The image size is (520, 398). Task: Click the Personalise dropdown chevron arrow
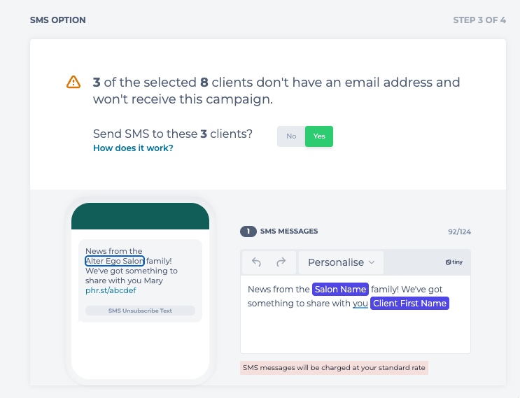(x=372, y=262)
